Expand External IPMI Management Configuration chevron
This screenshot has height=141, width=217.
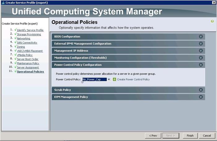201,44
